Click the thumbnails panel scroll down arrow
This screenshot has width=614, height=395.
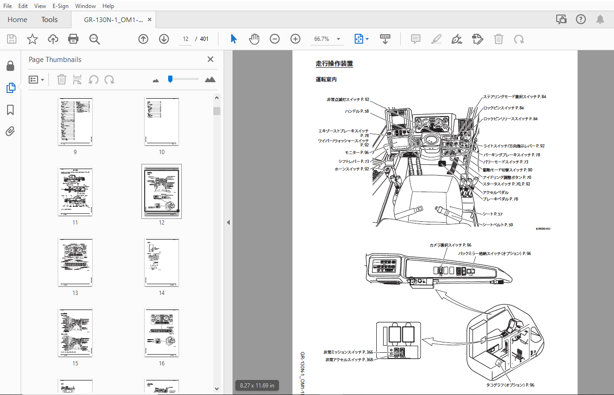click(x=217, y=388)
